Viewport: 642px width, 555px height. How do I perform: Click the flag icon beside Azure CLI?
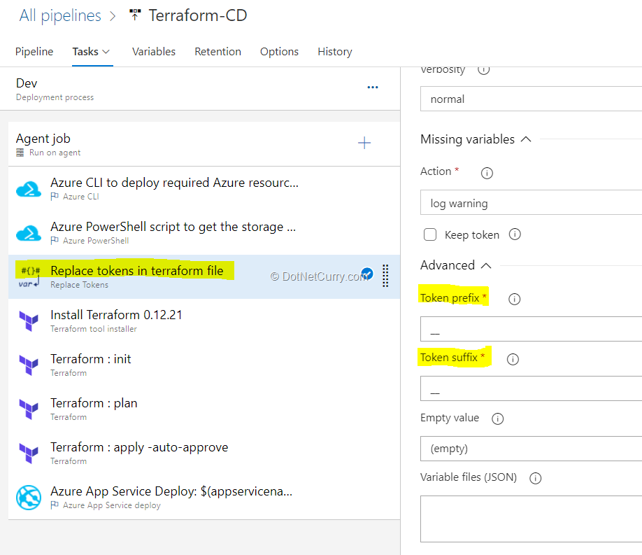(55, 197)
